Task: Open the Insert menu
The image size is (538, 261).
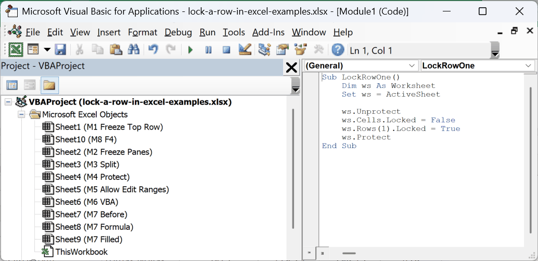Action: pyautogui.click(x=109, y=32)
